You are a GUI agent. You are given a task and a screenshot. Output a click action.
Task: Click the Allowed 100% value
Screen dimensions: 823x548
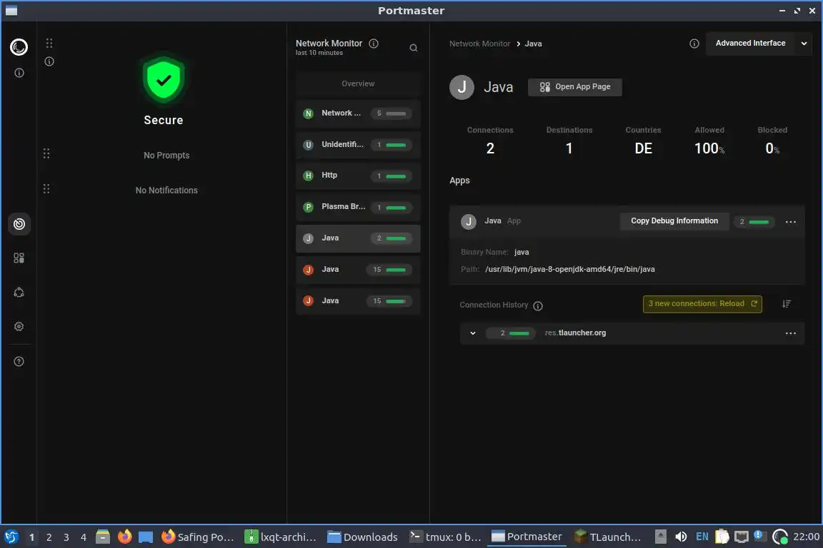point(709,149)
